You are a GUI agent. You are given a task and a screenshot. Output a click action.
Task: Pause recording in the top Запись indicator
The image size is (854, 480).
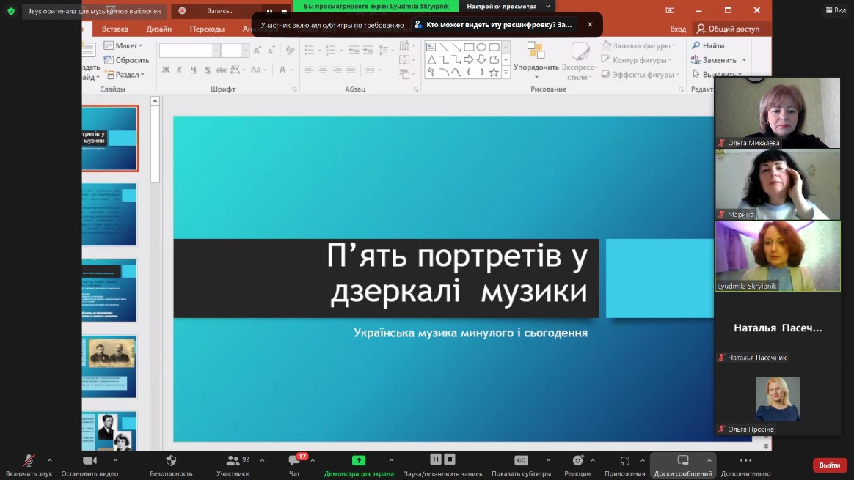click(269, 11)
